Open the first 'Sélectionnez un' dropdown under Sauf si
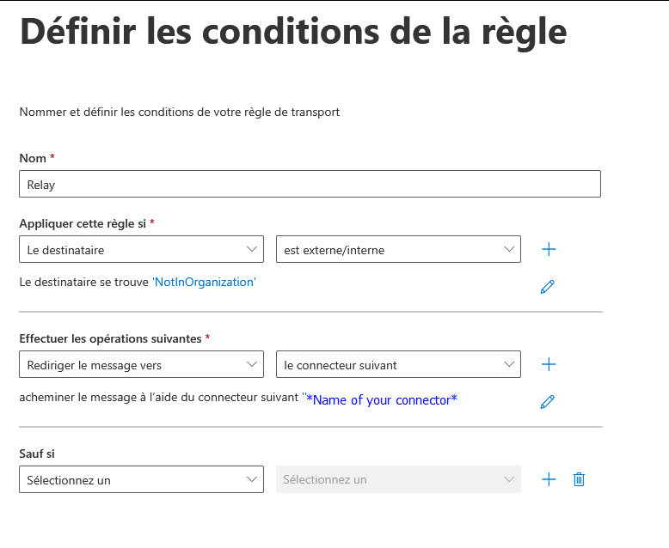The image size is (669, 548). [141, 479]
